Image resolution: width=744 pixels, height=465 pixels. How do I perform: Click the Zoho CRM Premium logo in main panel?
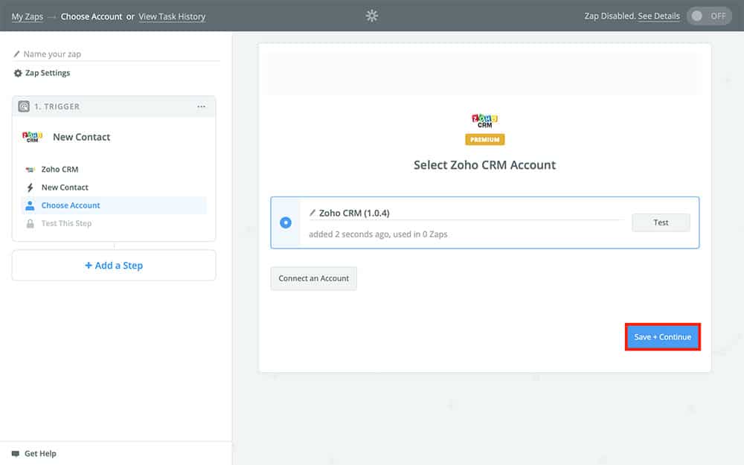tap(485, 121)
